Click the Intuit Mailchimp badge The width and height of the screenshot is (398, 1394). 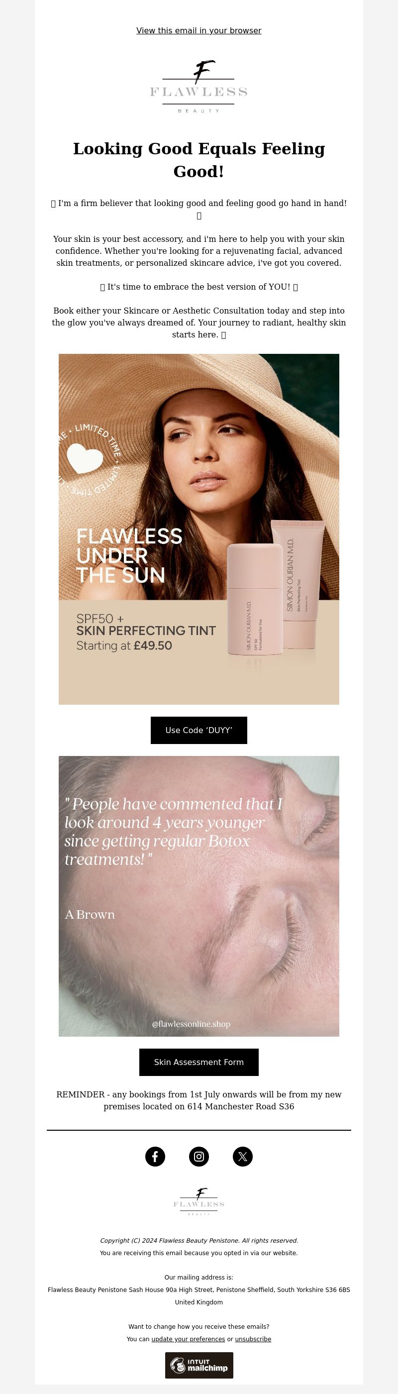[x=199, y=1365]
